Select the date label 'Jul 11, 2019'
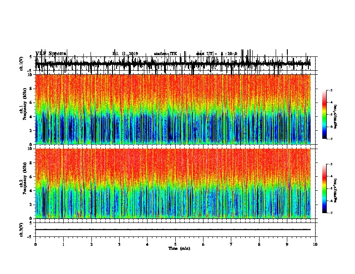Screen dimensions: 355x274 click(125, 54)
